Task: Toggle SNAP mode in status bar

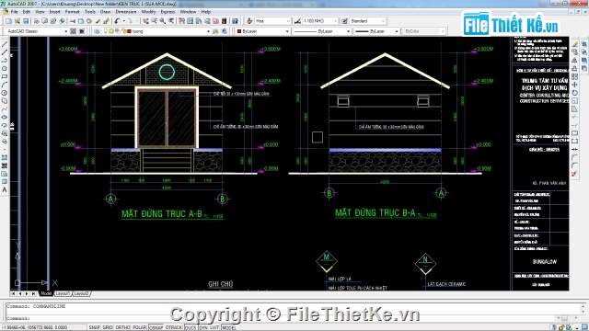Action: [94, 327]
